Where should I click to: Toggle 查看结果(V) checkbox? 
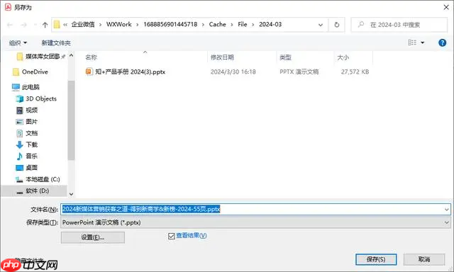coord(171,236)
